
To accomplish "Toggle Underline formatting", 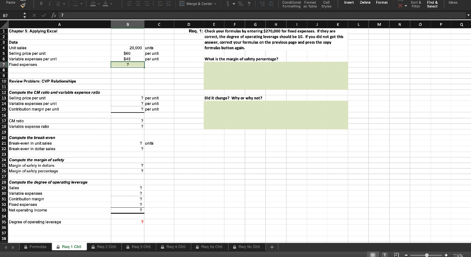I will point(57,4).
